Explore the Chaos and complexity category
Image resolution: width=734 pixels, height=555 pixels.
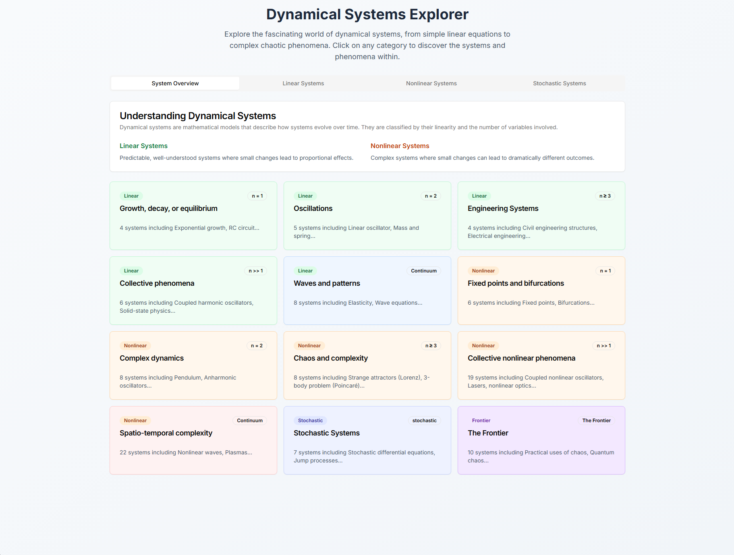tap(367, 365)
